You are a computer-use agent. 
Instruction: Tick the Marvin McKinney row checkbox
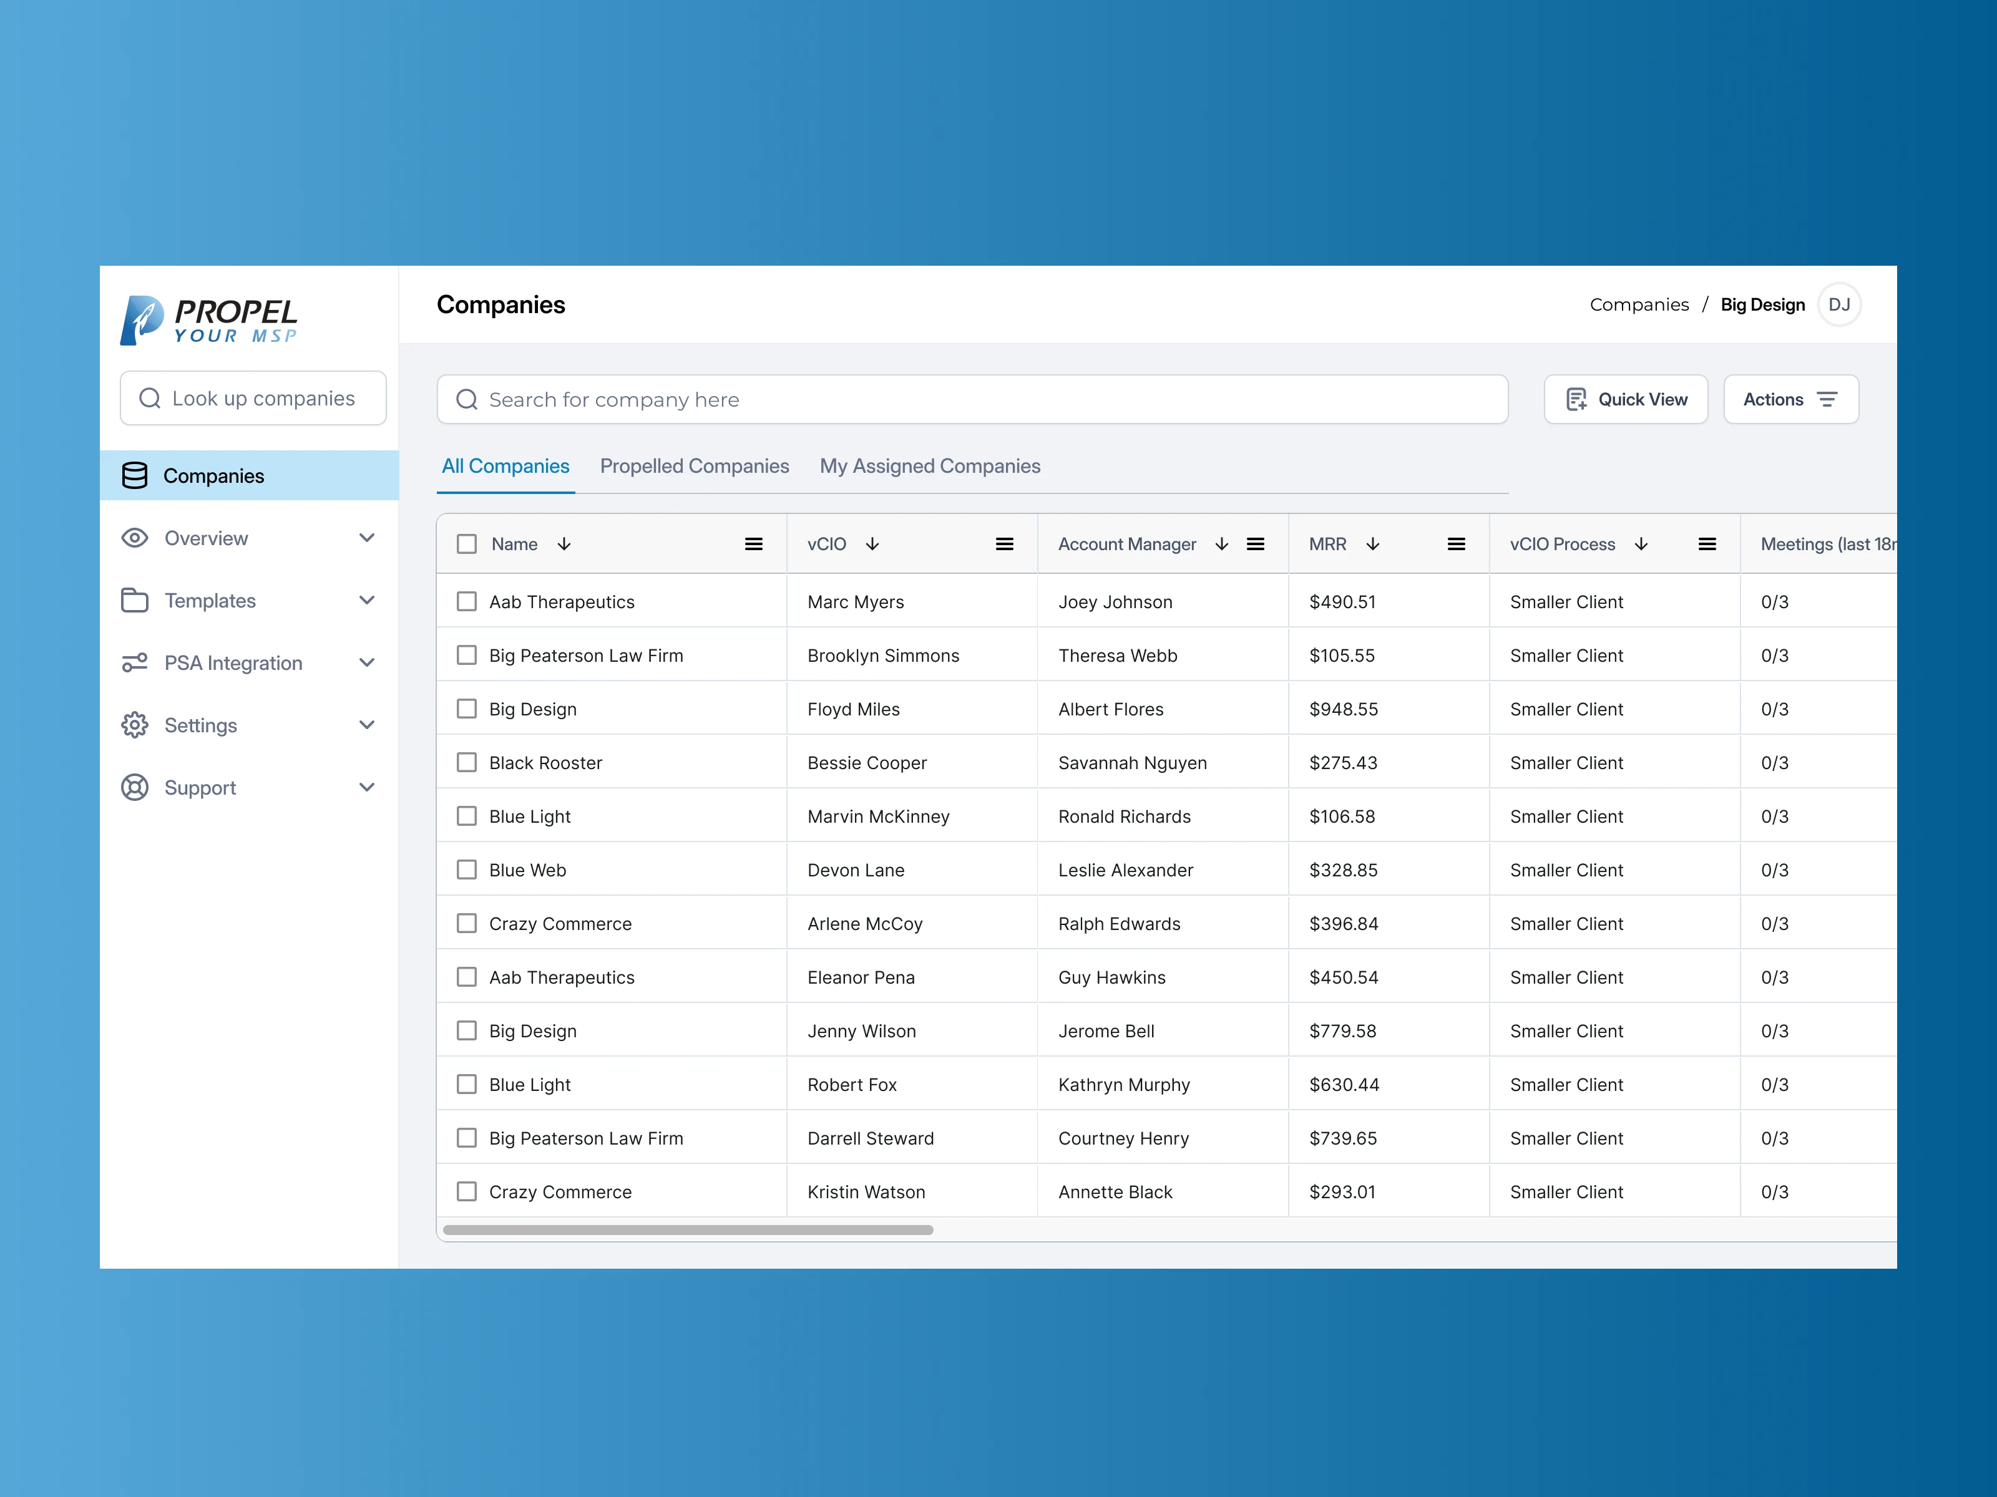(467, 816)
